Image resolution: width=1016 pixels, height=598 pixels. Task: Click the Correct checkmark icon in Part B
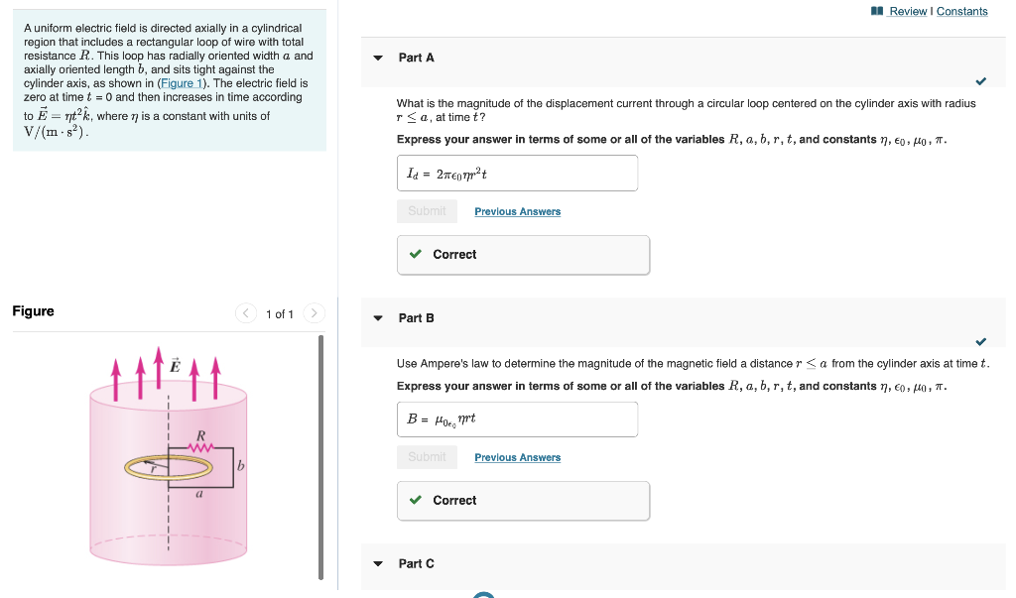(x=416, y=500)
